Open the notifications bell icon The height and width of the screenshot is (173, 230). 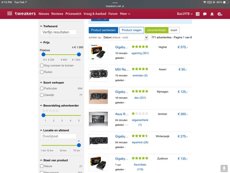click(x=212, y=14)
